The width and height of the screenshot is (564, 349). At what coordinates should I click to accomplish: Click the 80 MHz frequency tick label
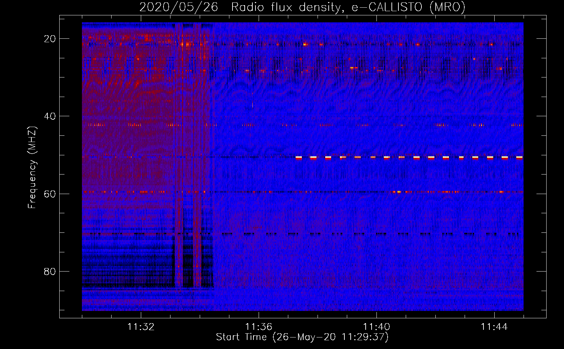[50, 272]
